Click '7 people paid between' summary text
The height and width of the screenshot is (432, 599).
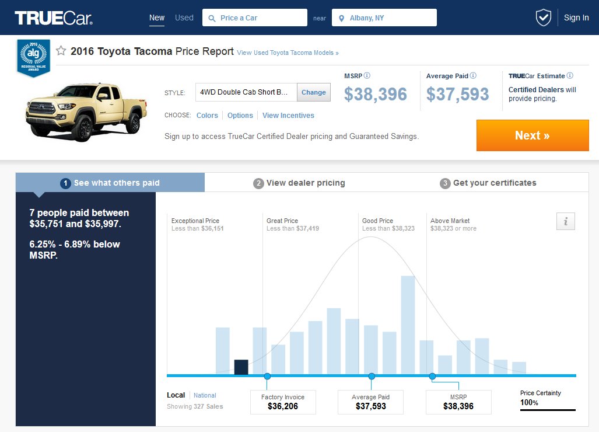79,218
